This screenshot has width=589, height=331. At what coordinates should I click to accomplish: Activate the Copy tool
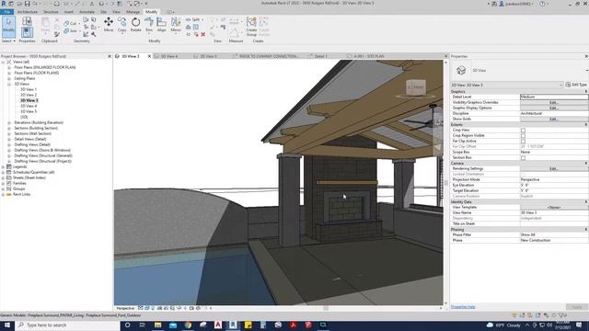(122, 24)
